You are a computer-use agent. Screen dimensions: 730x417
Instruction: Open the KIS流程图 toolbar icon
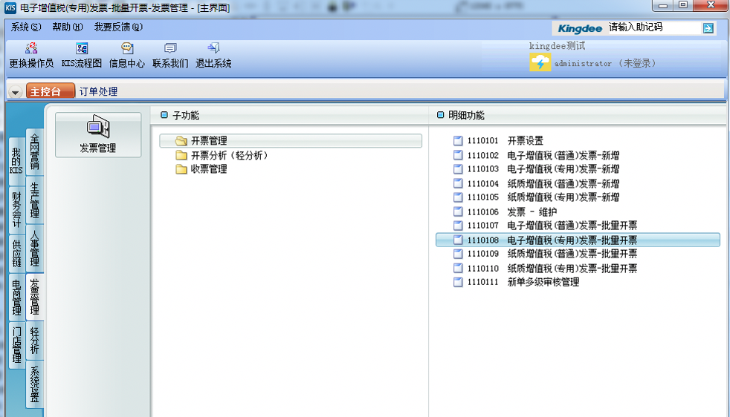click(82, 49)
